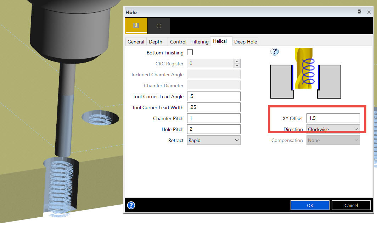Click into the Chamfer Pitch field
This screenshot has height=241, width=377.
point(214,118)
